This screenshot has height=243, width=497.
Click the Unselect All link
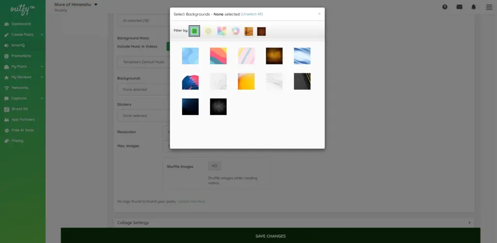[252, 14]
